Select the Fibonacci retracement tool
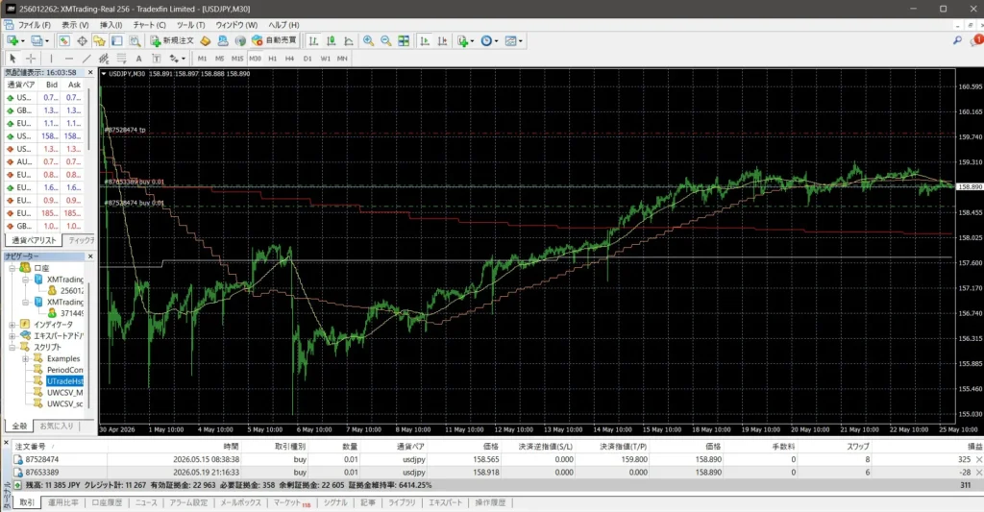The width and height of the screenshot is (984, 512). tap(121, 59)
